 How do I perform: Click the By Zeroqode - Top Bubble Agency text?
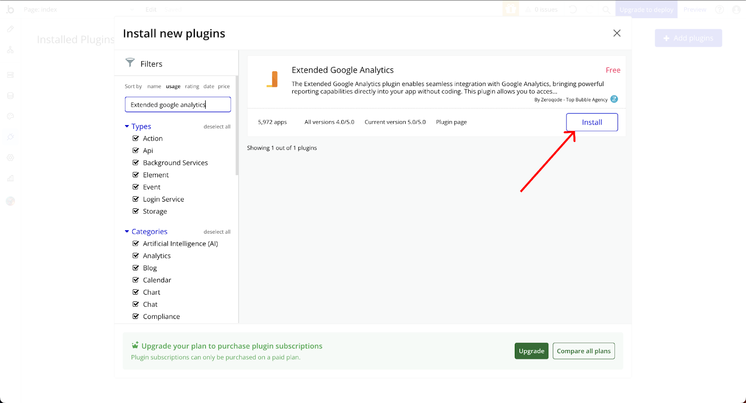pos(571,100)
